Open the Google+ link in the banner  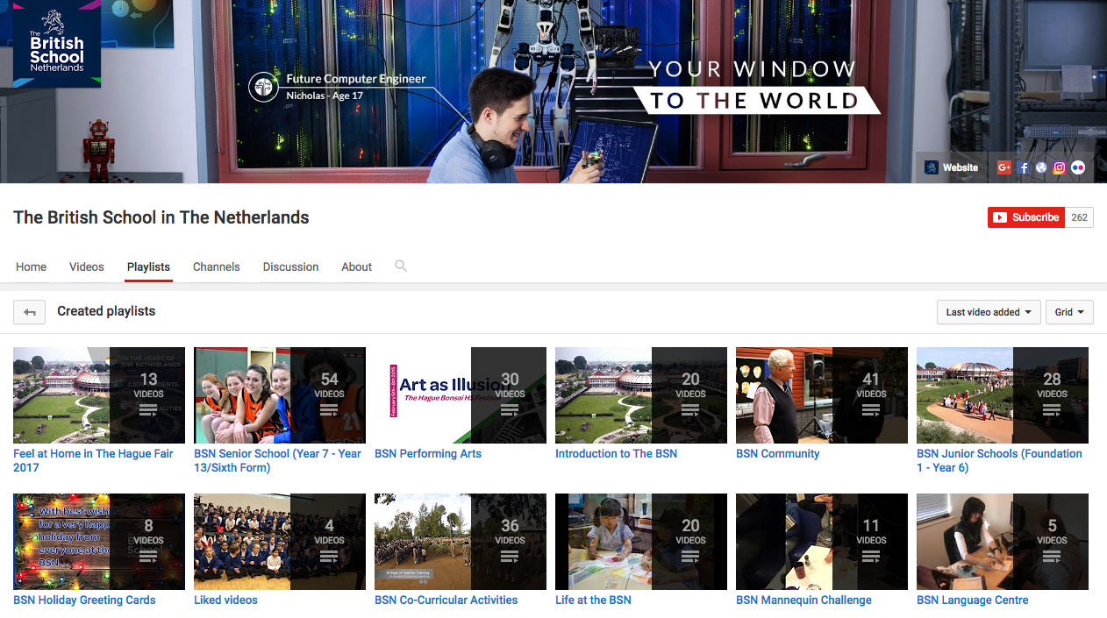coord(1004,167)
